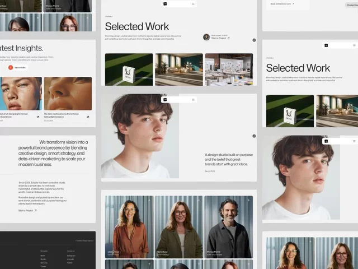Click the logo icon in the center Selected Work card
This screenshot has height=269, width=358.
[x=165, y=4]
